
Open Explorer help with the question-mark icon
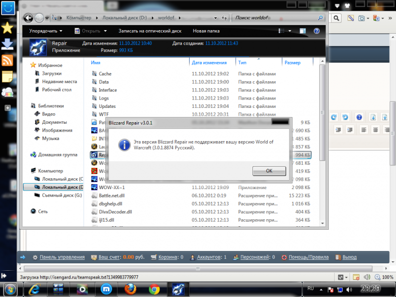tap(316, 31)
